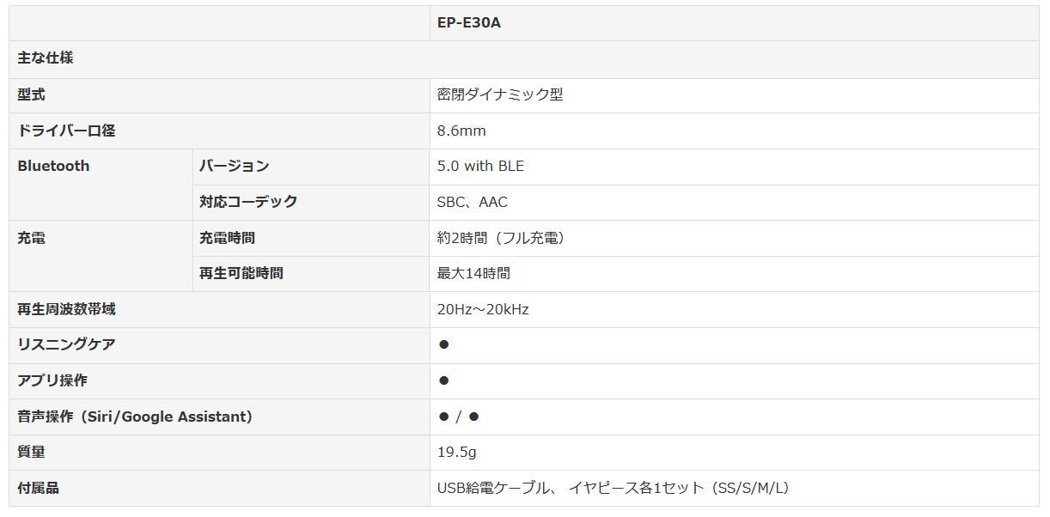Viewport: 1050px width, 517px height.
Task: Click the バージョン sub-label
Action: [234, 167]
